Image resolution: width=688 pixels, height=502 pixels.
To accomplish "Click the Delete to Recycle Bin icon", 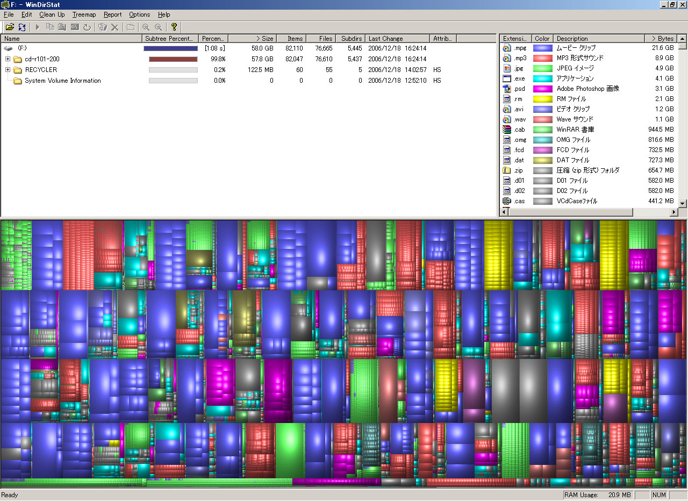I will click(x=102, y=27).
